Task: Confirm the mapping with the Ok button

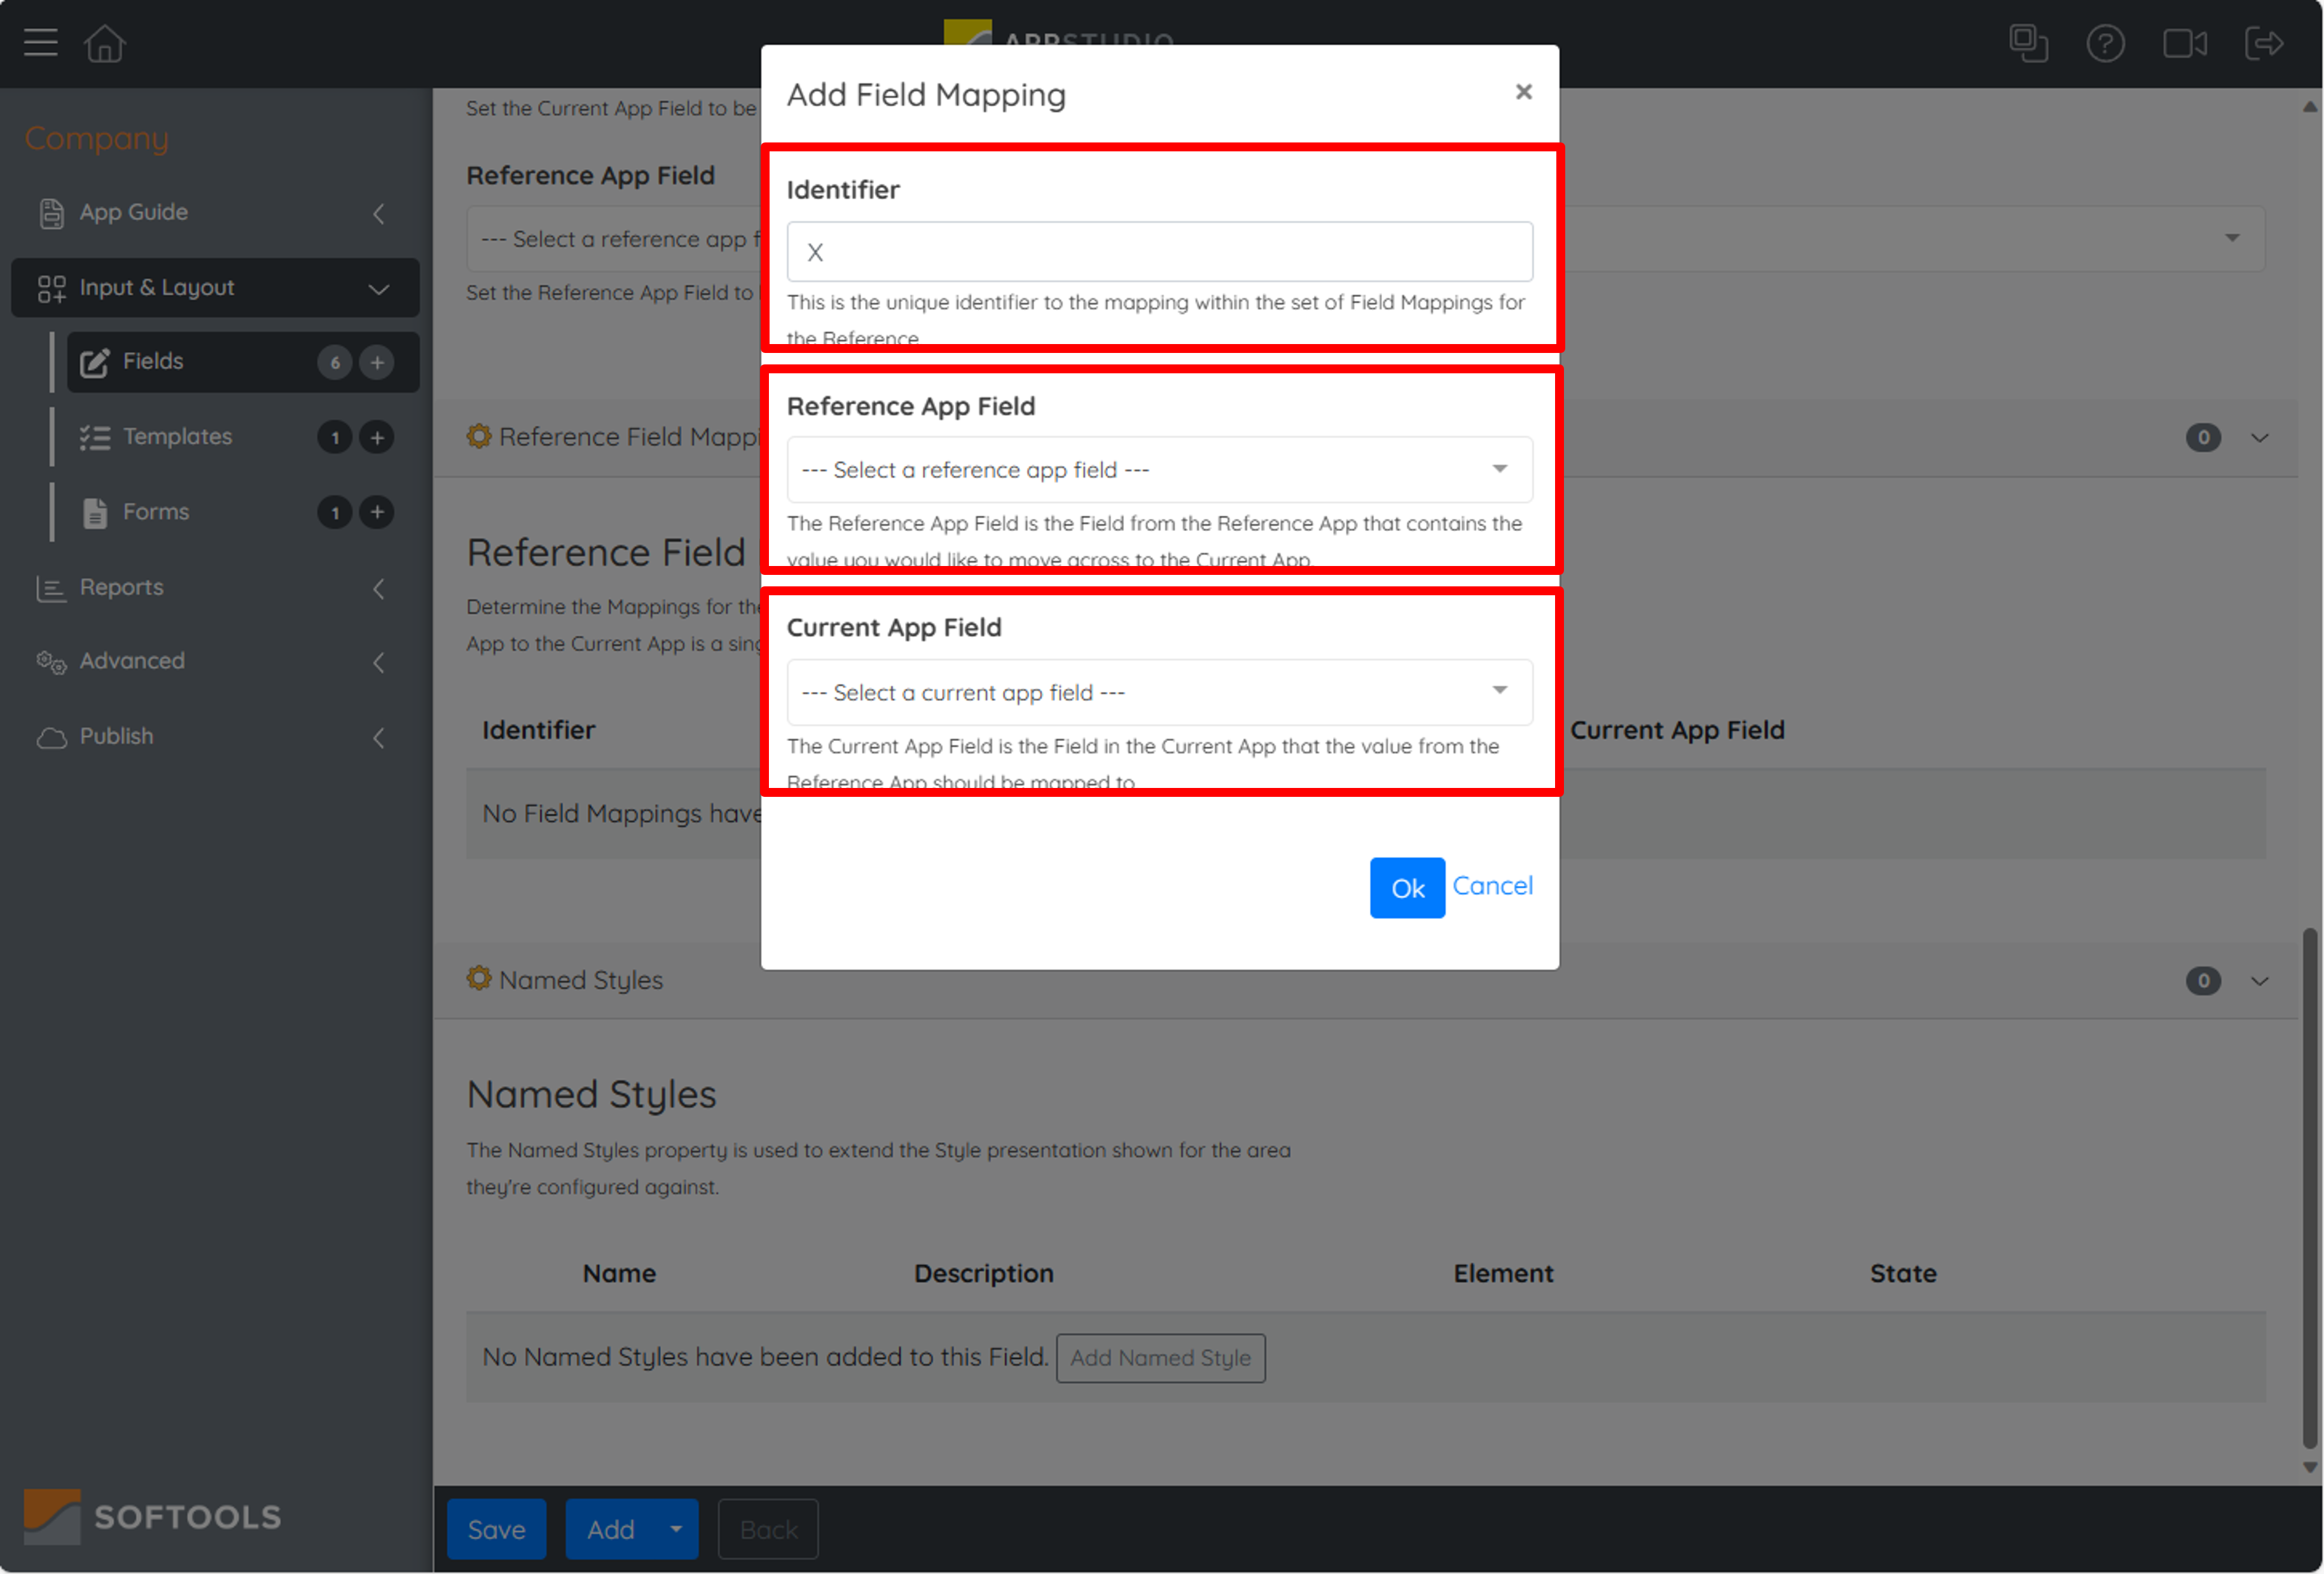Action: tap(1407, 887)
